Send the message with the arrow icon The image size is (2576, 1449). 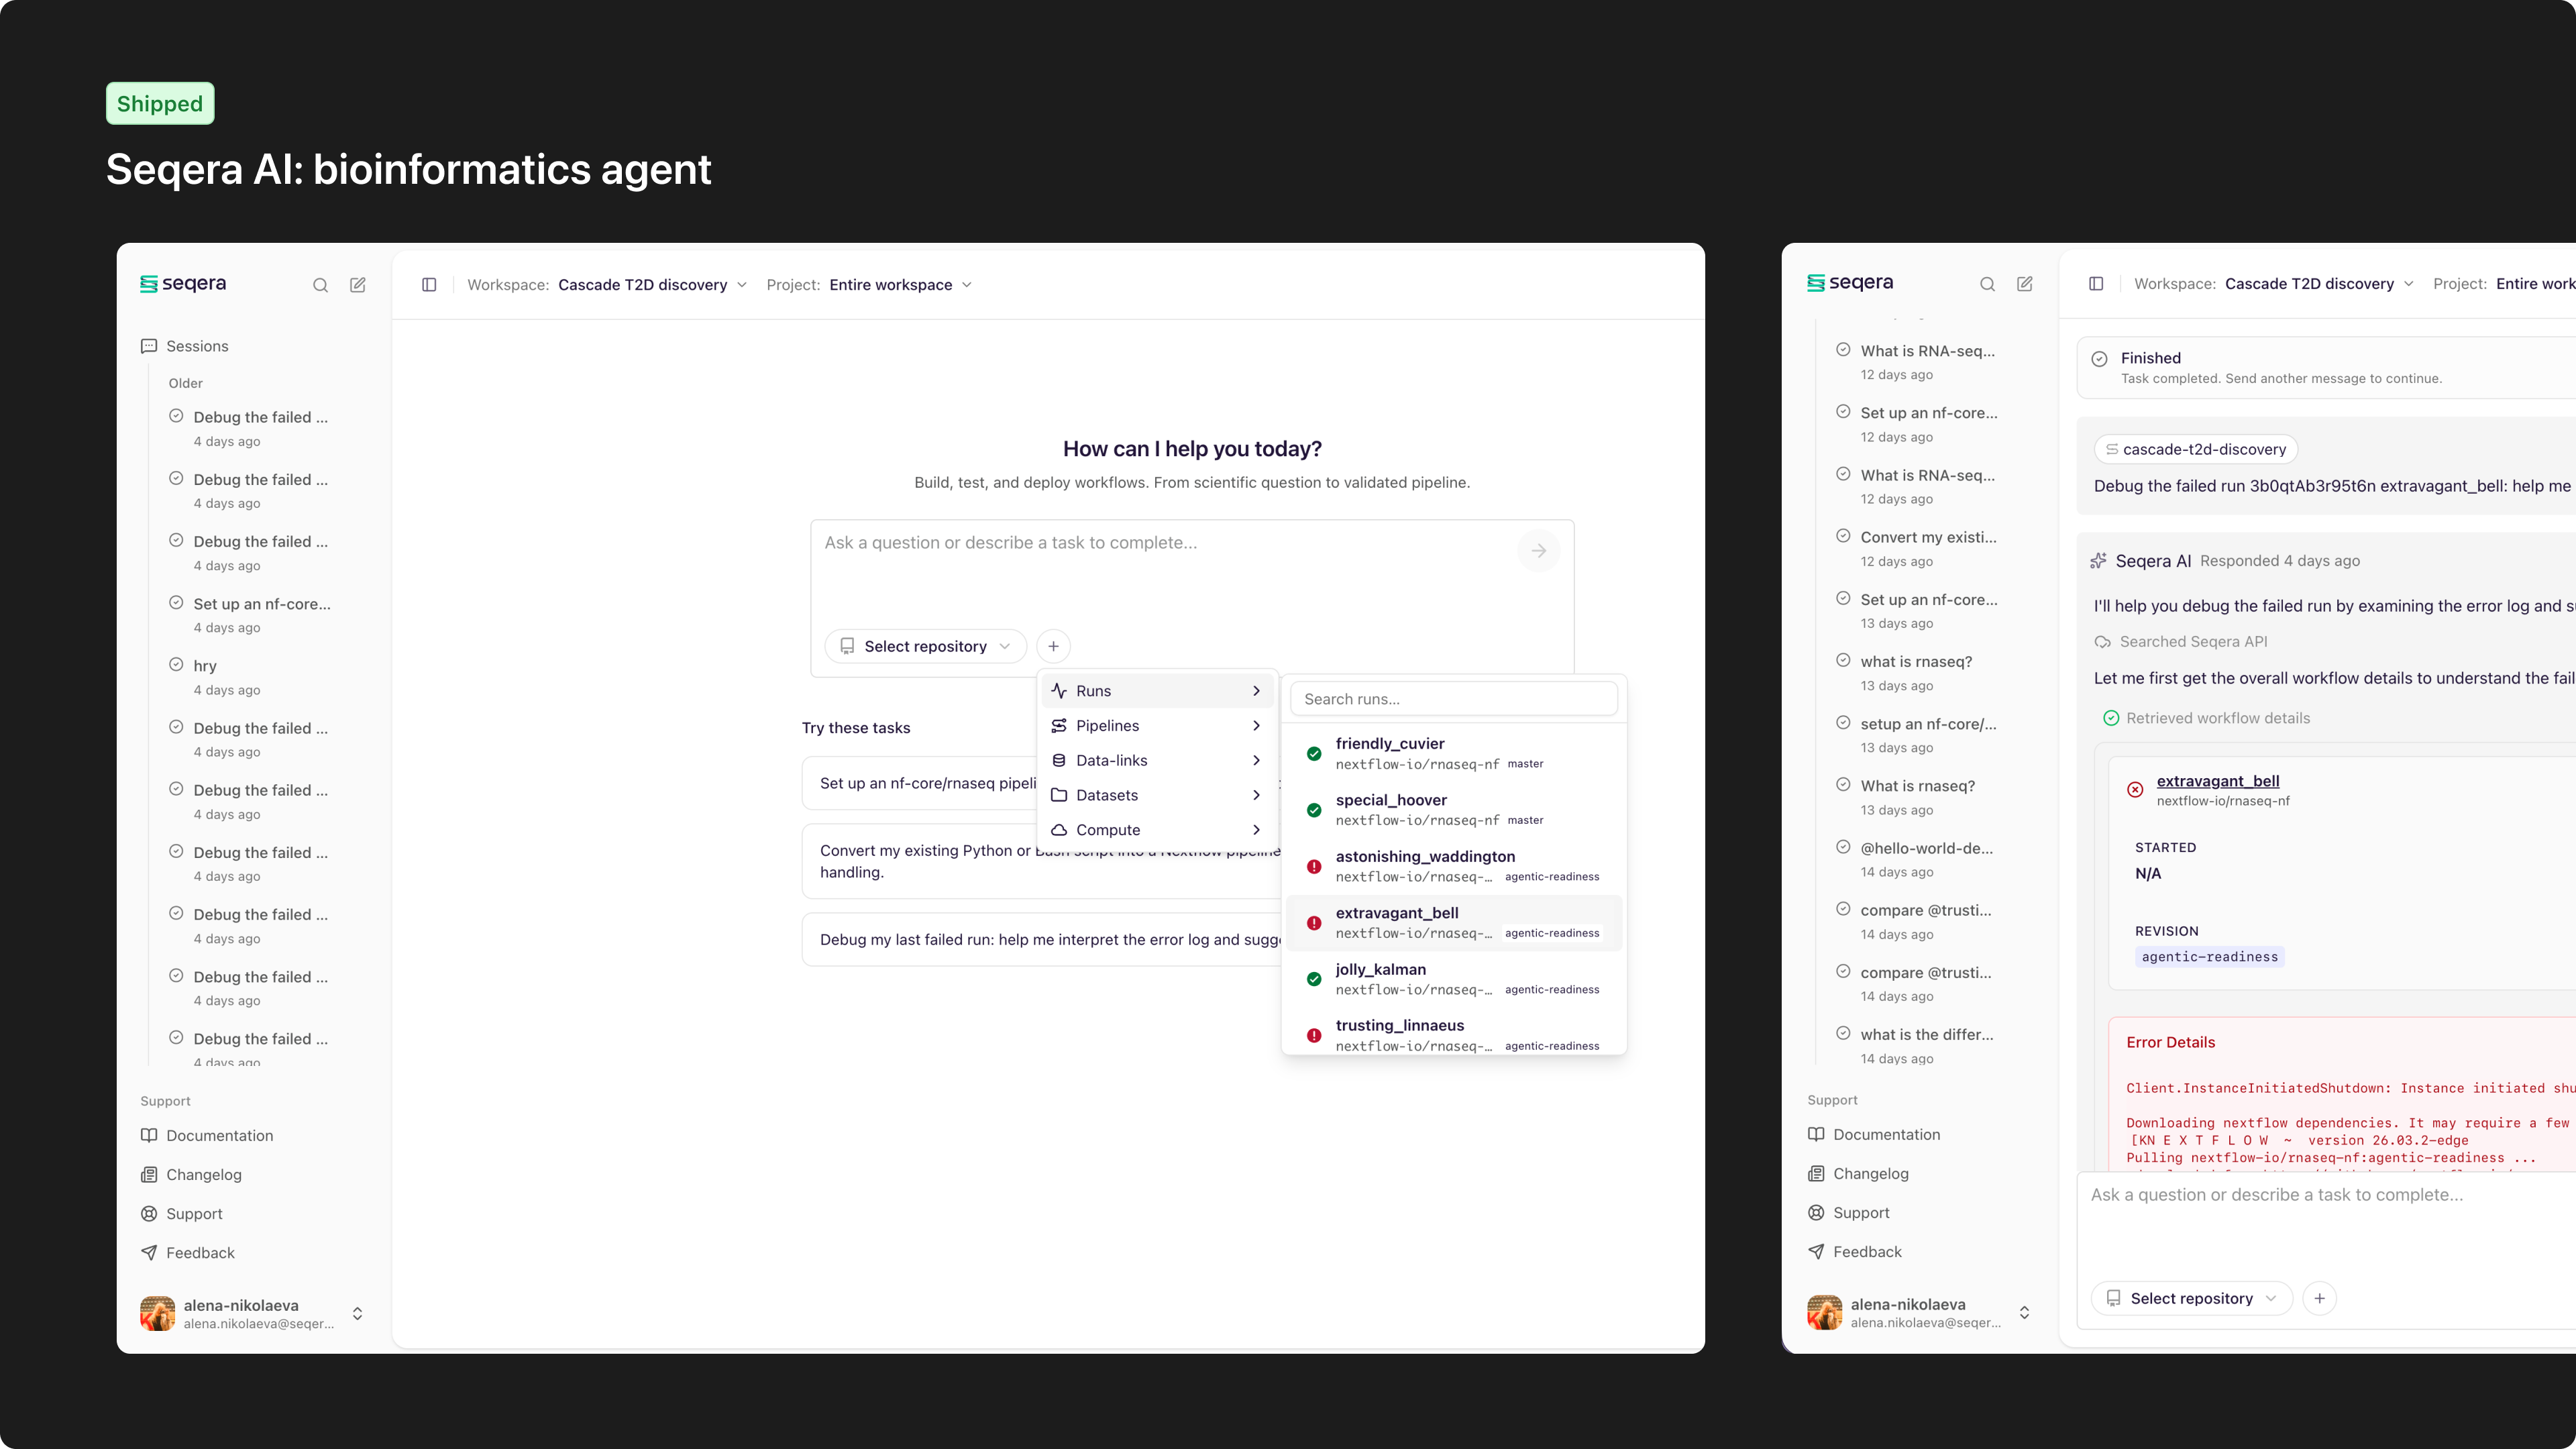click(x=1539, y=550)
